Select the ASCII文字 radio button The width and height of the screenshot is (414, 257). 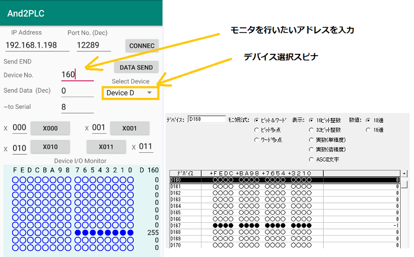(x=312, y=159)
